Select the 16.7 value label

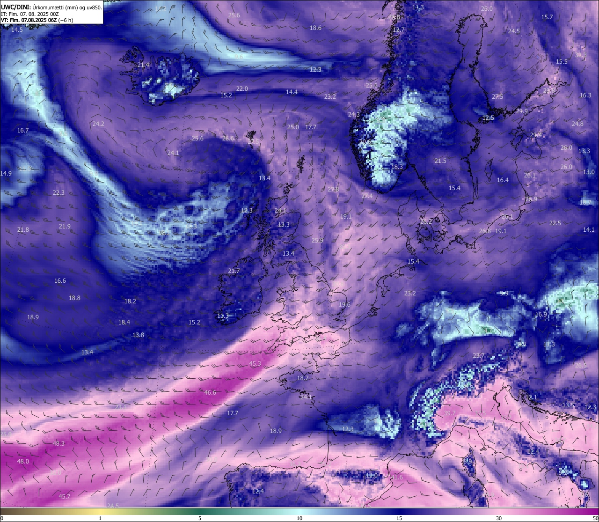23,130
